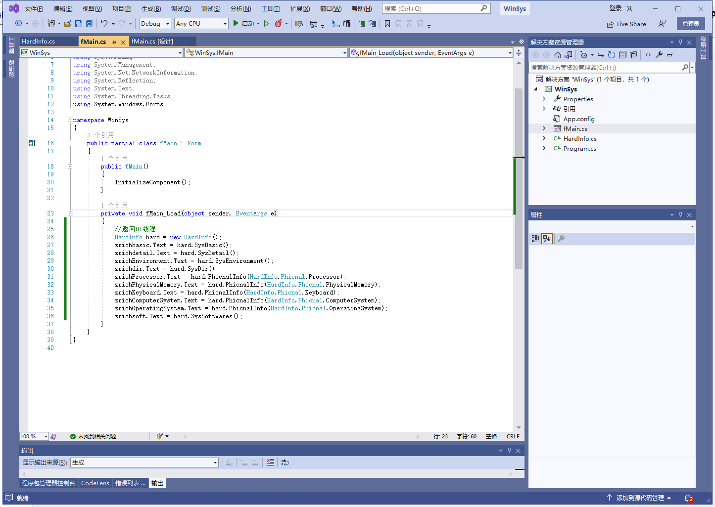Click the 管理员 button
715x507 pixels.
[x=691, y=24]
